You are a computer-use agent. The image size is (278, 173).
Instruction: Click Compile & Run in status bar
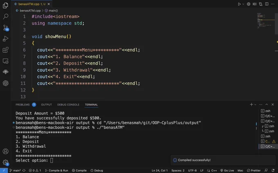pos(56,171)
